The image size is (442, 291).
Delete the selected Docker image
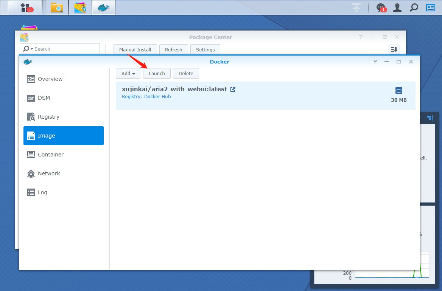[x=186, y=73]
